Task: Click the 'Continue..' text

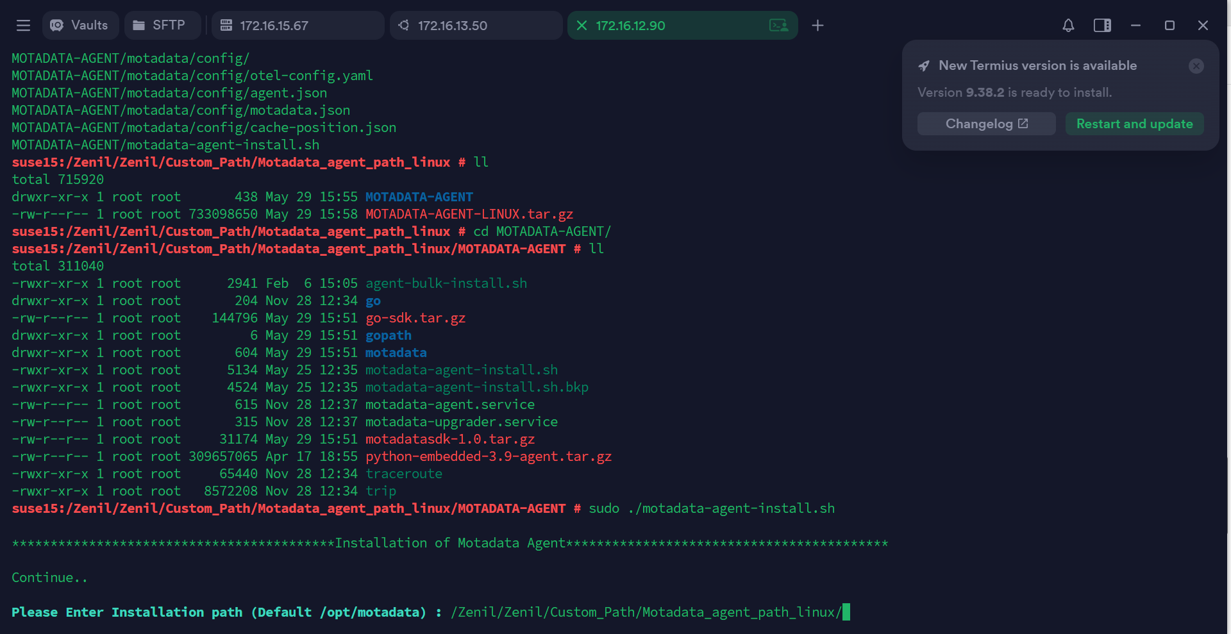Action: [49, 578]
